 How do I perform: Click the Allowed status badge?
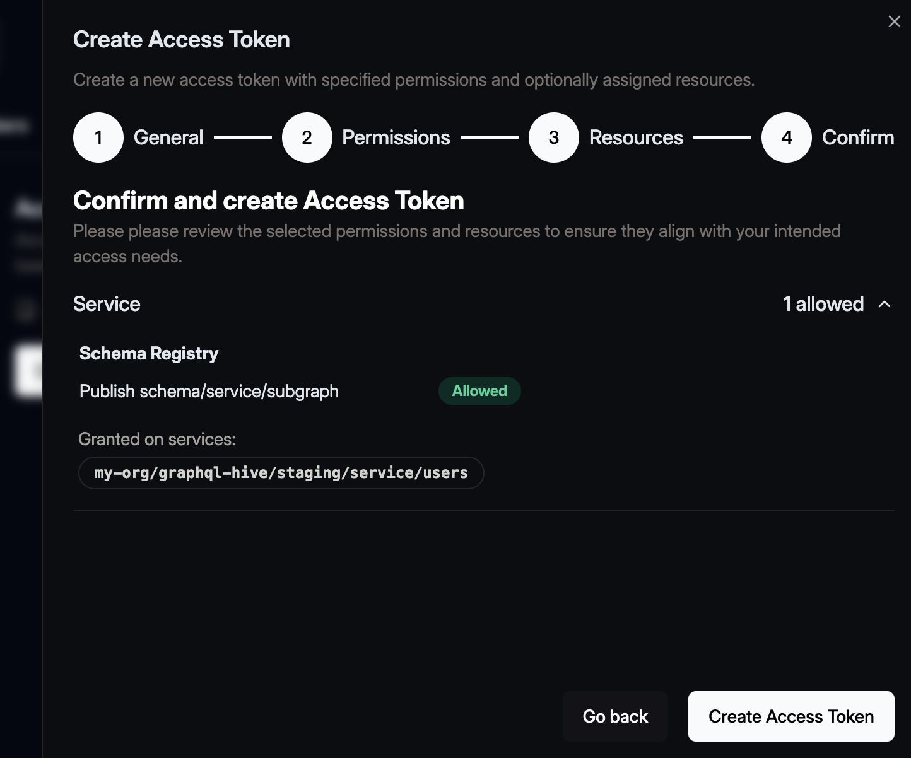[479, 391]
